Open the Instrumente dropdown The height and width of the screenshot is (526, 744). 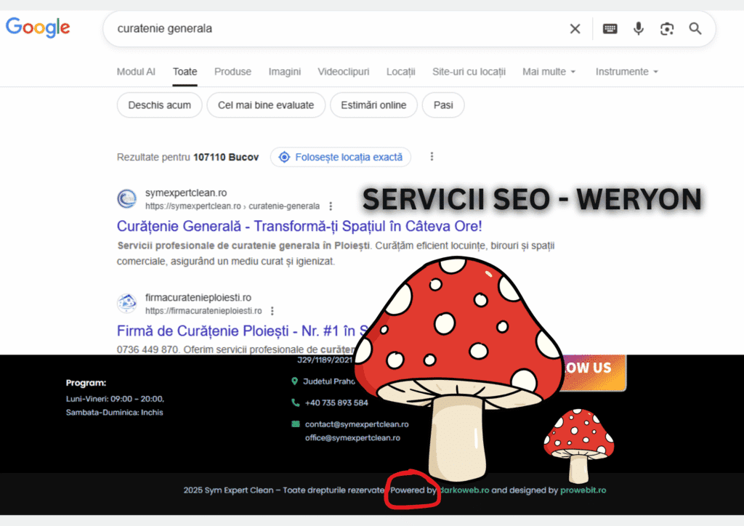(626, 72)
